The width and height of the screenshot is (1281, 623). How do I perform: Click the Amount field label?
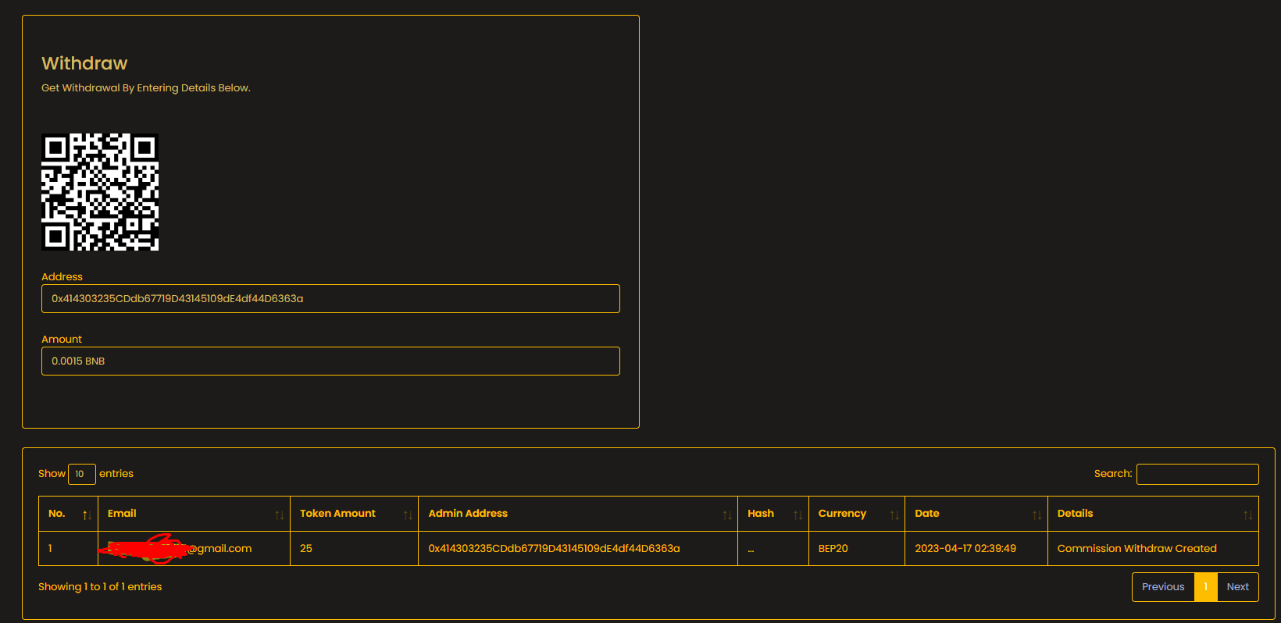coord(62,340)
